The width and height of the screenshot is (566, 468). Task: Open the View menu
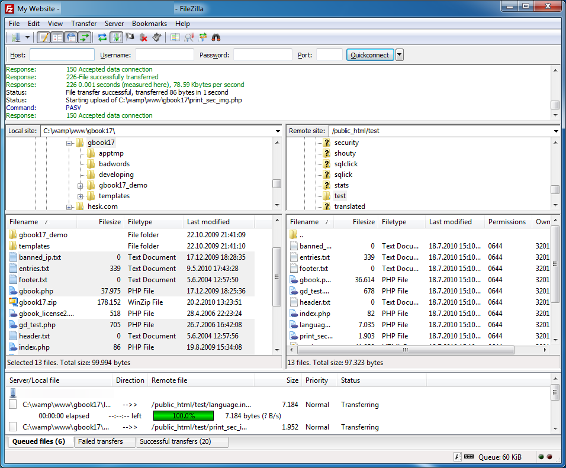pos(55,24)
